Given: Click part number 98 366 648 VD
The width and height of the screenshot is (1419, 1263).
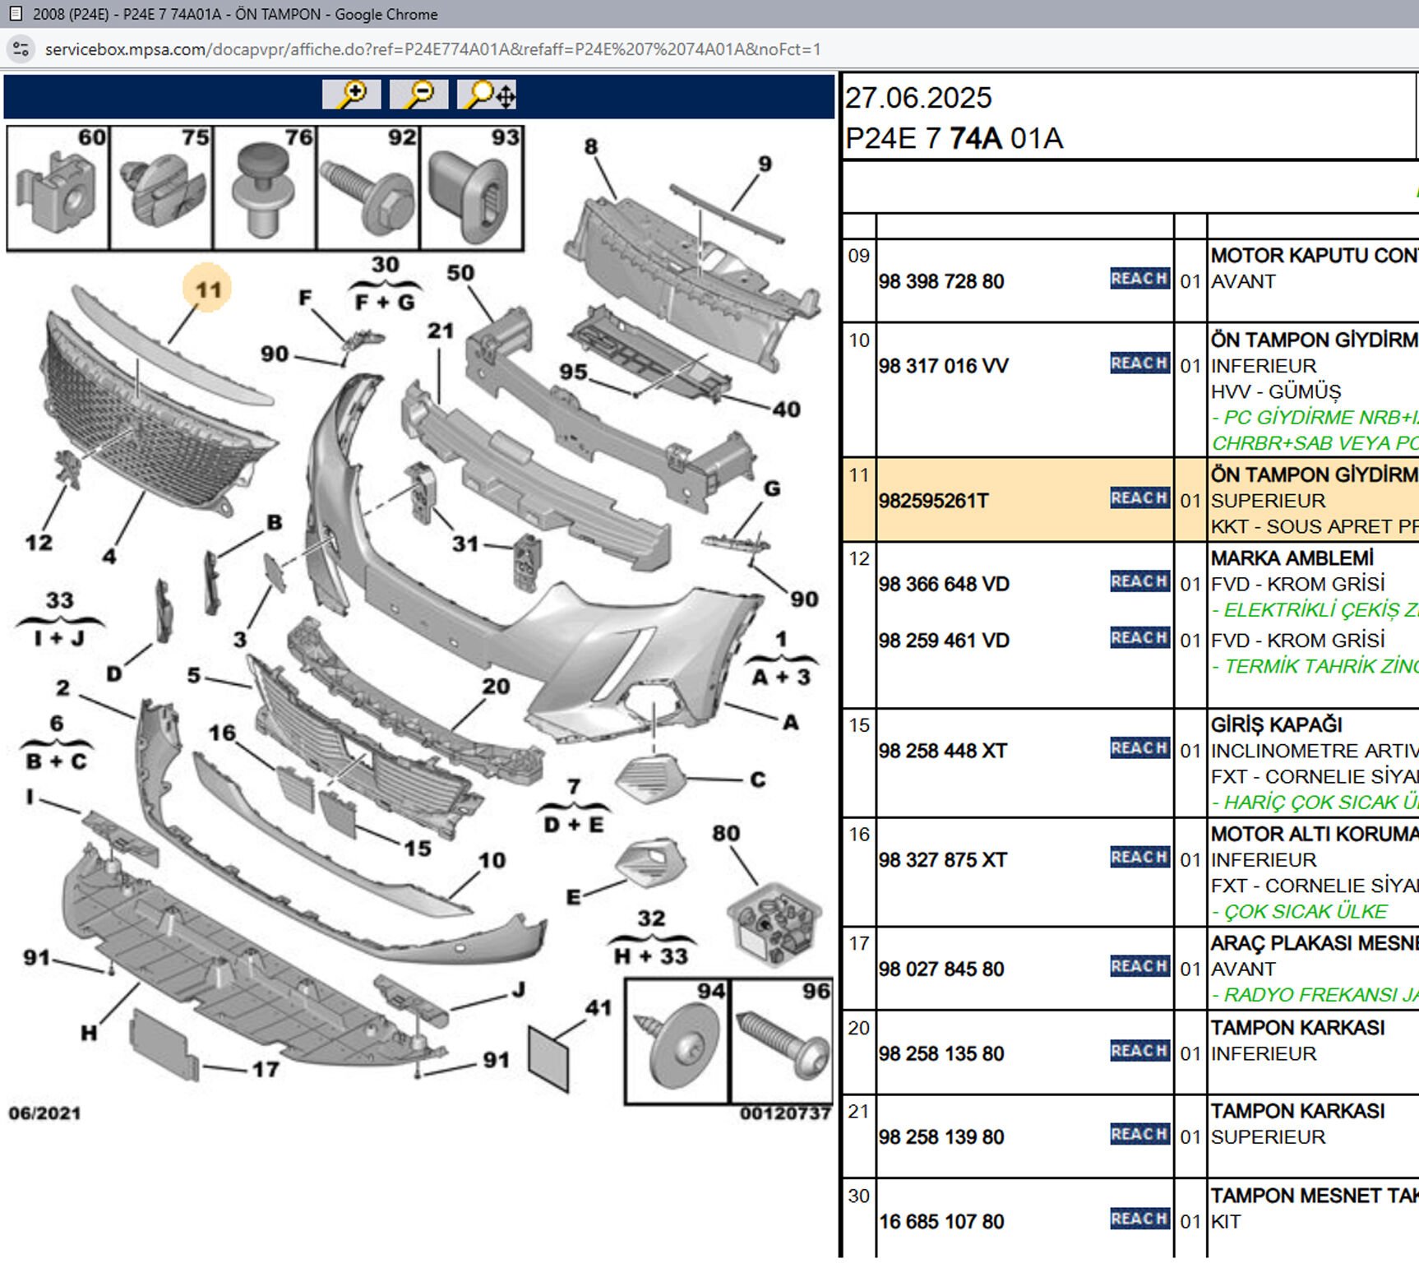Looking at the screenshot, I should pyautogui.click(x=944, y=585).
